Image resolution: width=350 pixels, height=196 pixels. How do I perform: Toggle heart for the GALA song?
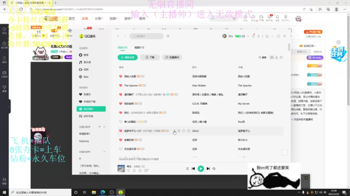(x=121, y=131)
